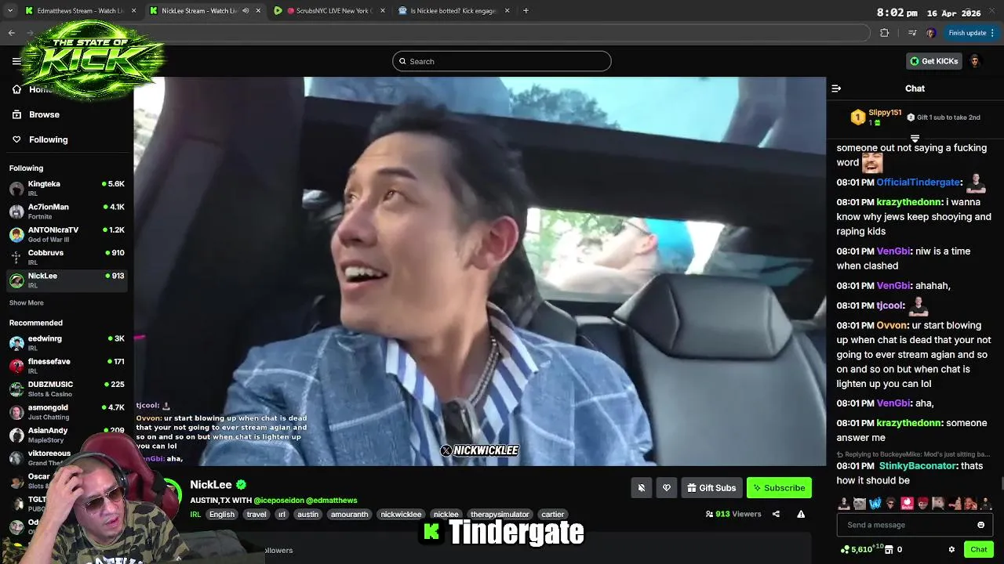Screen dimensions: 1004x564
Task: Click the therapysimulator stream tag
Action: click(500, 515)
